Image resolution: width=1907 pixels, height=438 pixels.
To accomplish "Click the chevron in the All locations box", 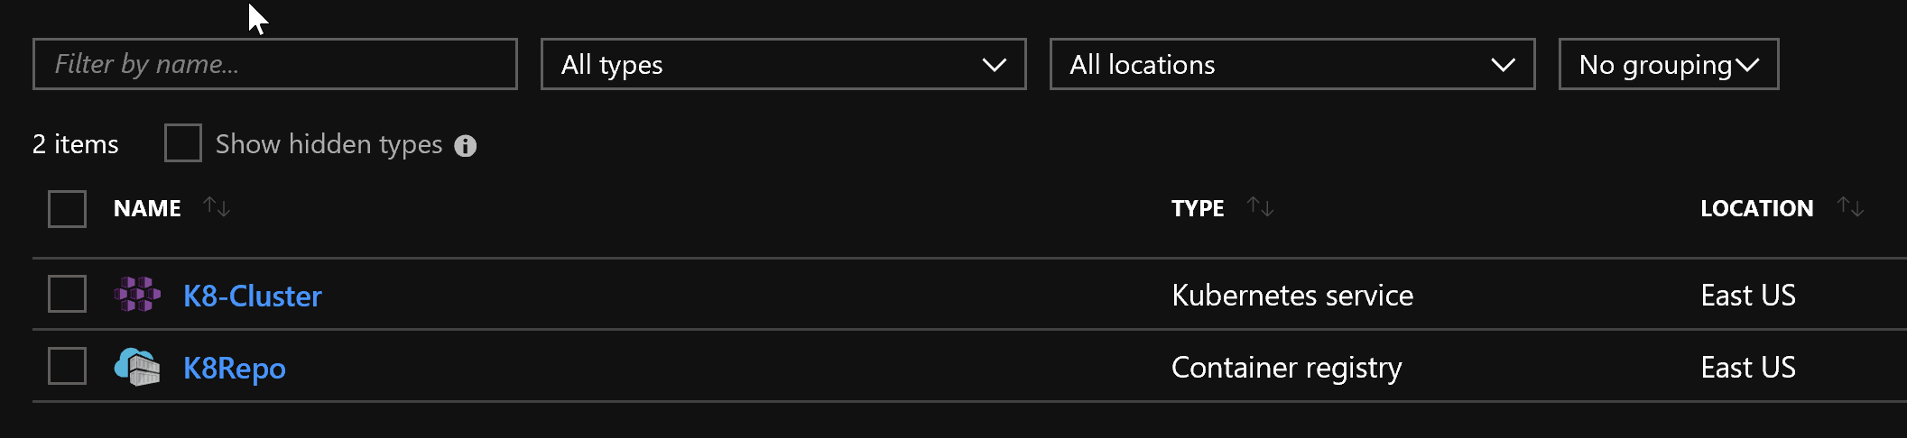I will 1503,65.
